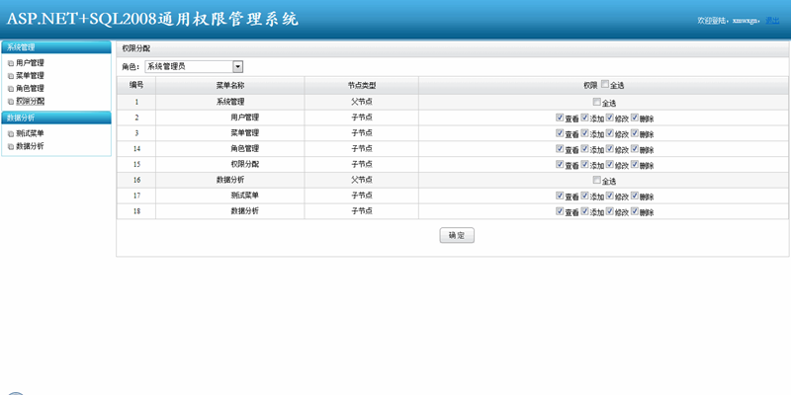This screenshot has width=791, height=395.
Task: Uncheck 查看 for row 18 数据分析
Action: tap(560, 211)
